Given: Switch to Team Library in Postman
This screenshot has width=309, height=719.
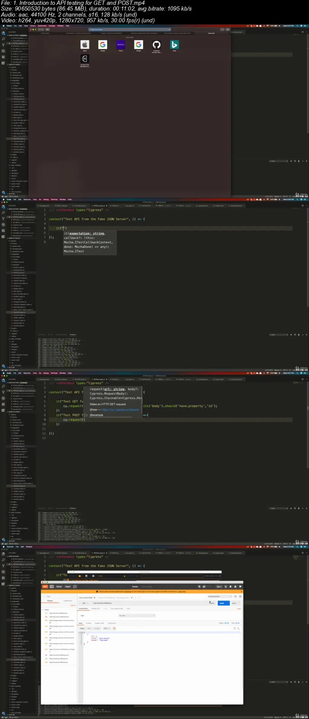Looking at the screenshot, I should [x=147, y=586].
